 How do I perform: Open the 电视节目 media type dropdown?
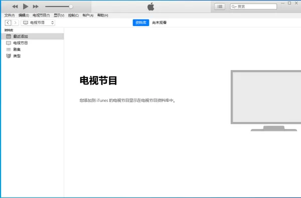click(38, 22)
